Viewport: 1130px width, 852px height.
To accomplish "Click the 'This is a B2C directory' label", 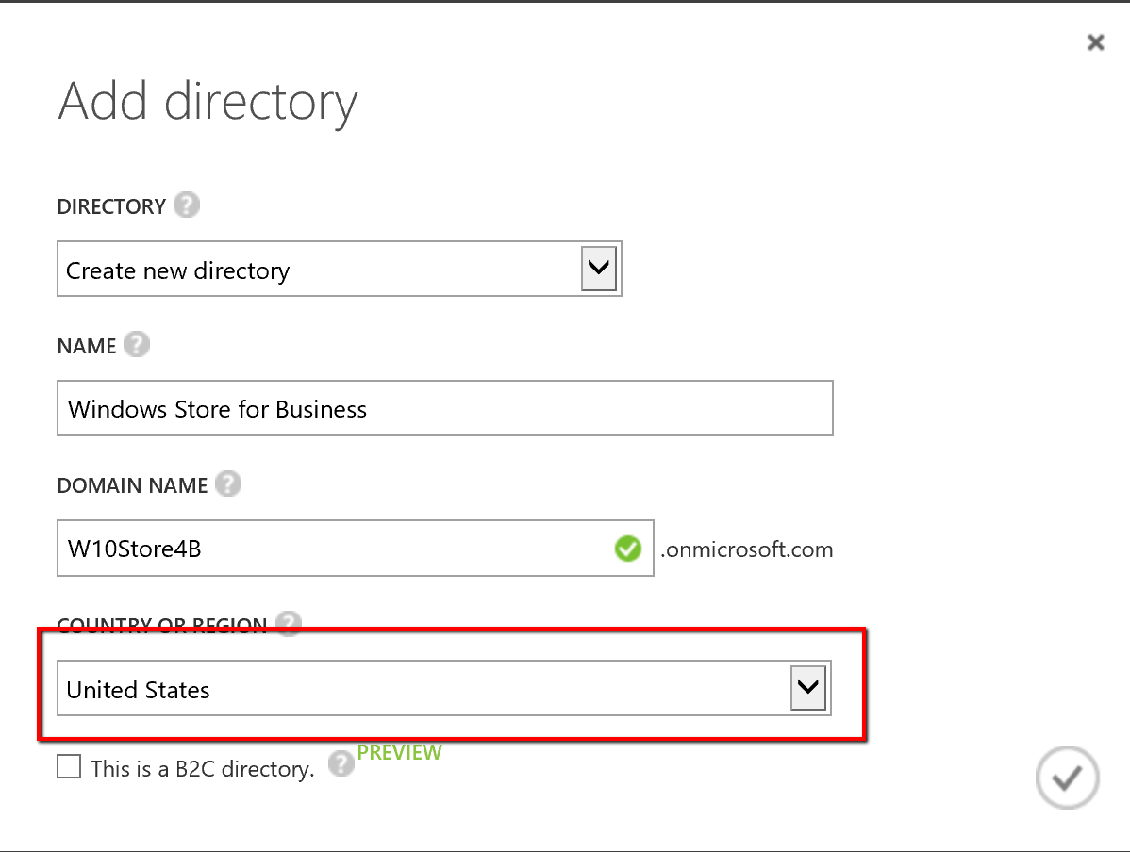I will (x=202, y=769).
